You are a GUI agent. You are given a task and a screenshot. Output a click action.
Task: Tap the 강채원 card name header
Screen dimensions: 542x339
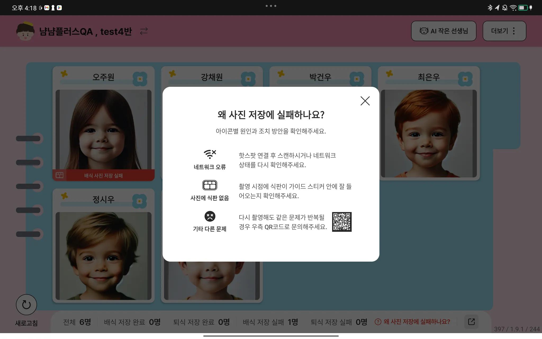(x=211, y=77)
